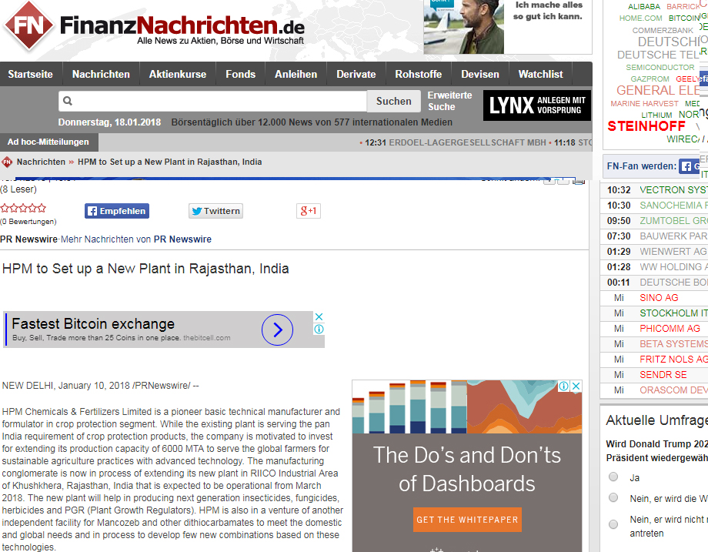The width and height of the screenshot is (708, 552).
Task: Open SENDR SE news entry
Action: tap(663, 374)
